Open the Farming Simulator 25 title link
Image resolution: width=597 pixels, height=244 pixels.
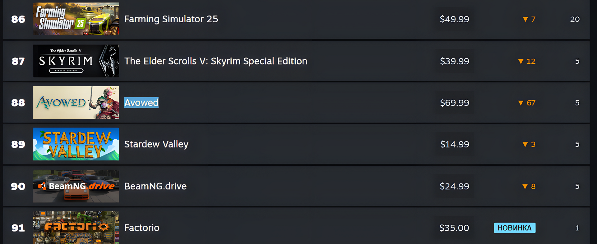[x=171, y=19]
